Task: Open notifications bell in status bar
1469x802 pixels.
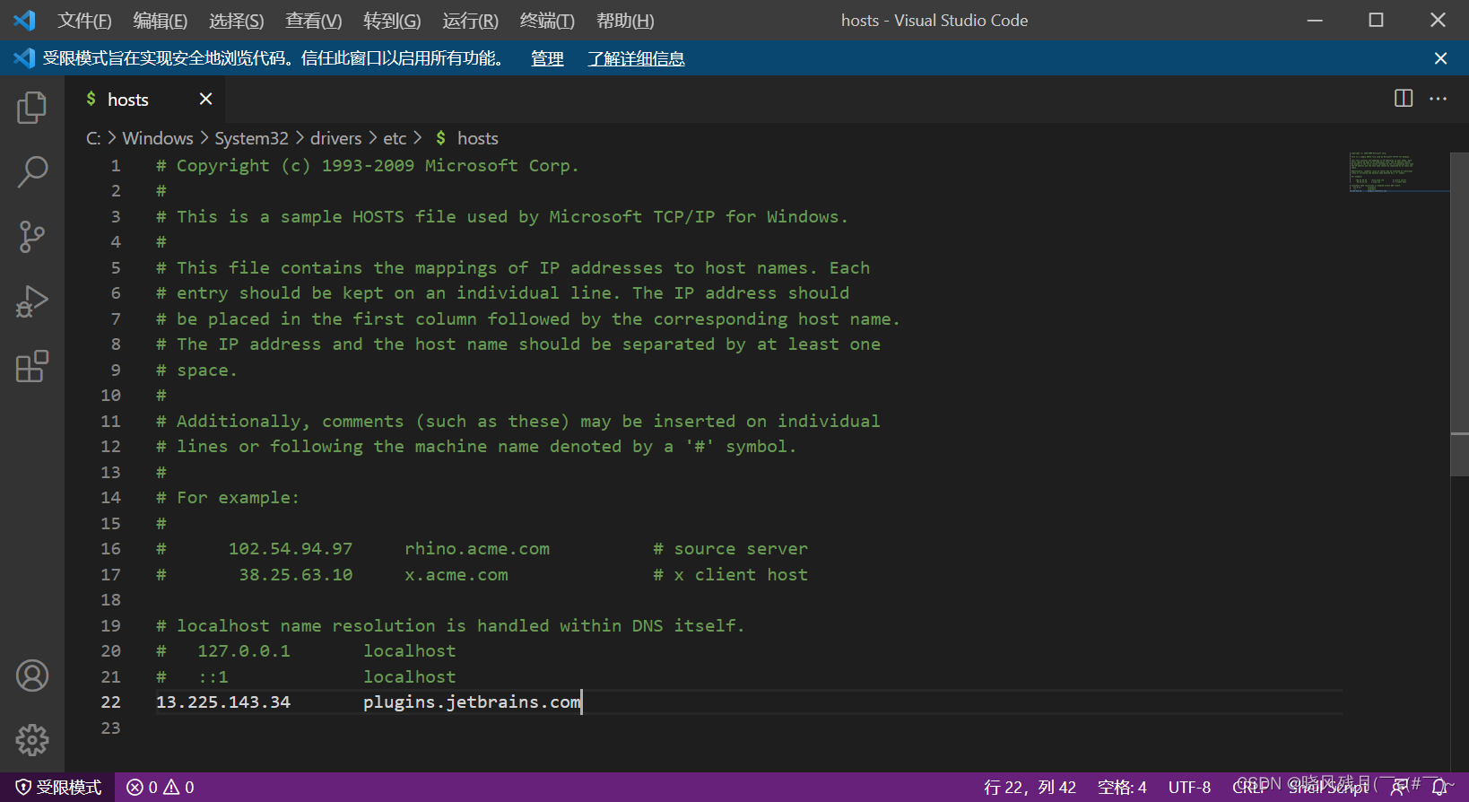Action: tap(1439, 788)
